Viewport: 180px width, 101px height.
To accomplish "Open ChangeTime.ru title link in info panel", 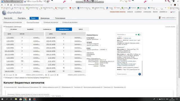I will coord(92,35).
